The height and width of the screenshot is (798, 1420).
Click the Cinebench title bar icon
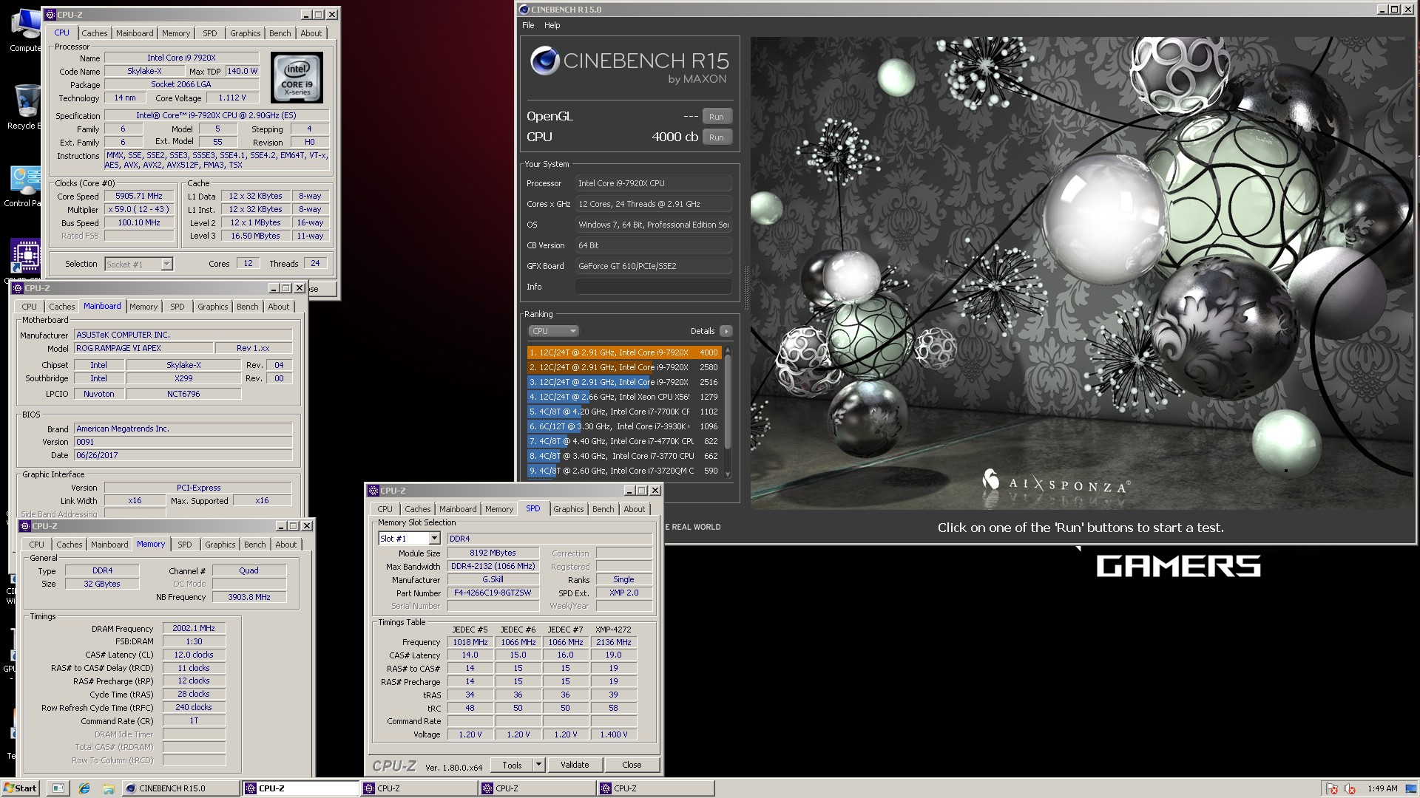pos(524,10)
